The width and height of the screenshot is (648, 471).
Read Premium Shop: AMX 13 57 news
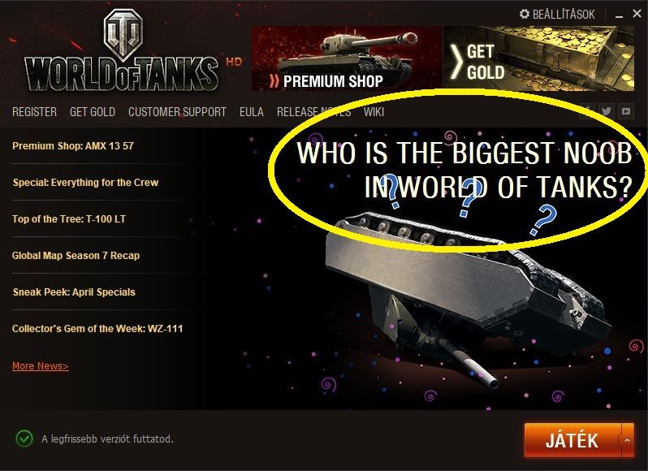(73, 146)
